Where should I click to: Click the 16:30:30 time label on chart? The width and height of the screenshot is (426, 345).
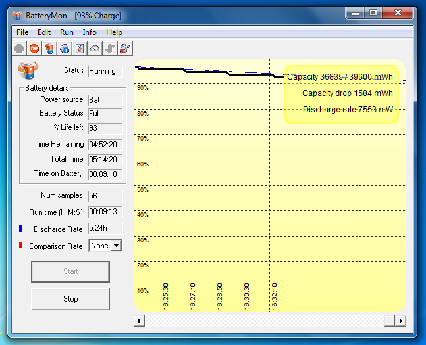(x=246, y=296)
